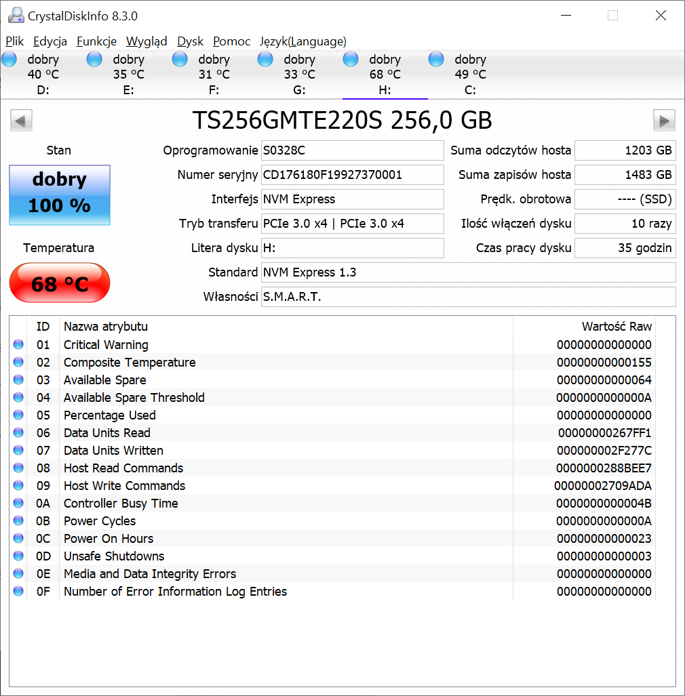Click status dot for Power Cycles row
Image resolution: width=685 pixels, height=696 pixels.
click(x=18, y=520)
